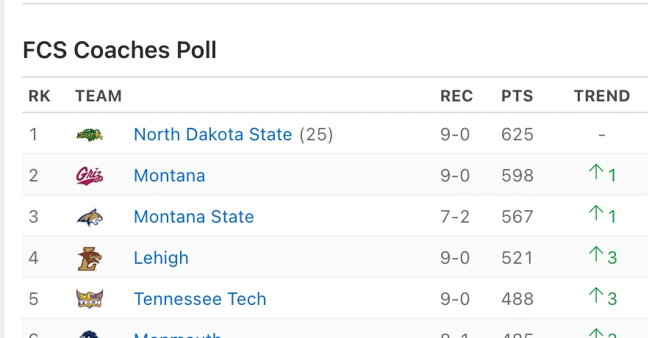Click the partially visible Monmouth logo
Screen dimensions: 660x338
coord(89,334)
